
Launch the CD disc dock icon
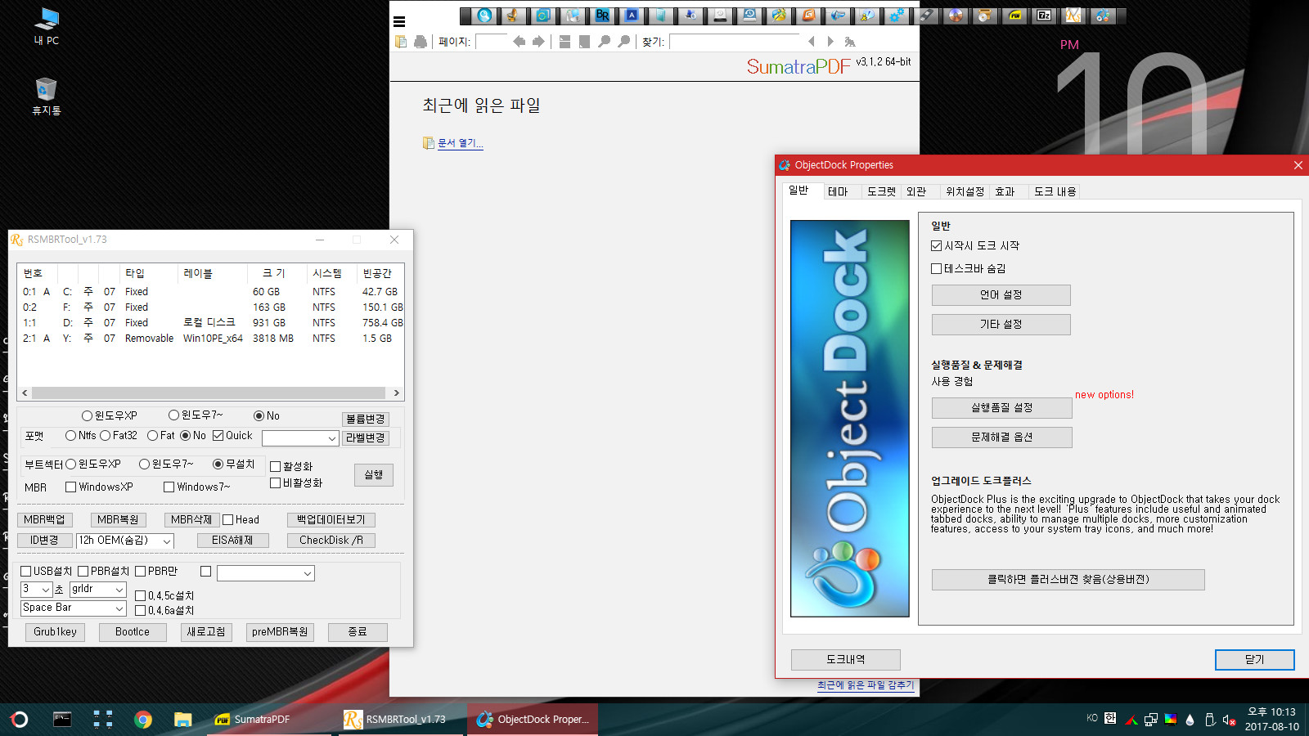click(956, 16)
